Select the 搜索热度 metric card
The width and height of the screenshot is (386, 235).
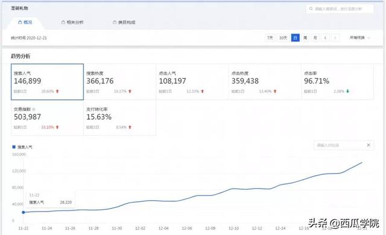coord(119,82)
